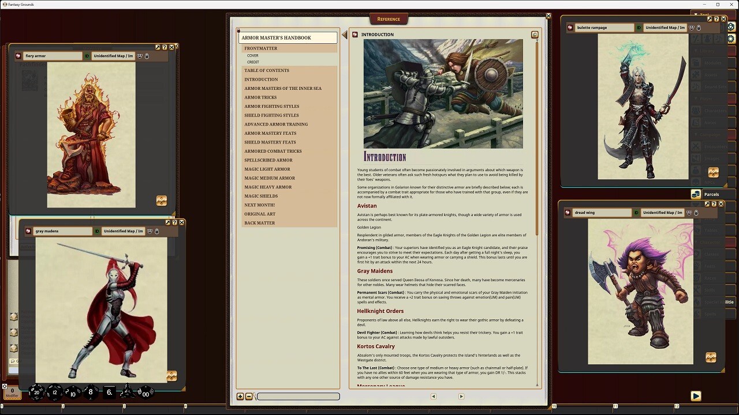Viewport: 739px width, 415px height.
Task: Click the yellow share arrow button bottom right
Action: [696, 396]
